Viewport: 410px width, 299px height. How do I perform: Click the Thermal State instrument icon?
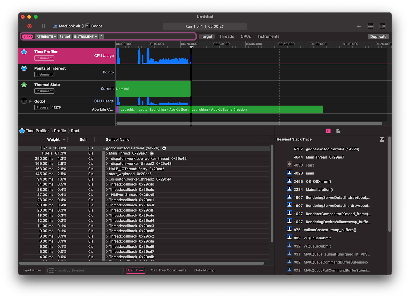24,85
